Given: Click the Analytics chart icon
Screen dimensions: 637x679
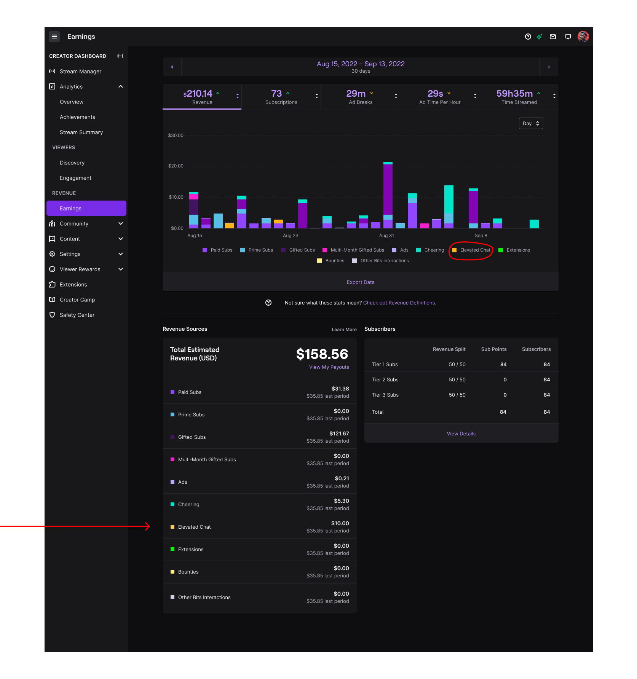Looking at the screenshot, I should pyautogui.click(x=52, y=86).
